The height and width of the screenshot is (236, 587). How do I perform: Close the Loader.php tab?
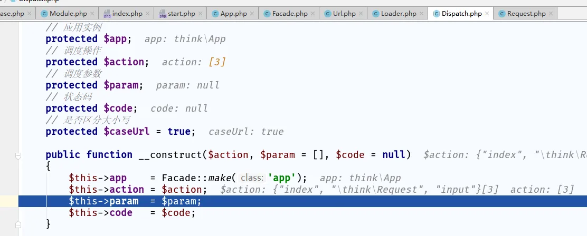coord(422,14)
